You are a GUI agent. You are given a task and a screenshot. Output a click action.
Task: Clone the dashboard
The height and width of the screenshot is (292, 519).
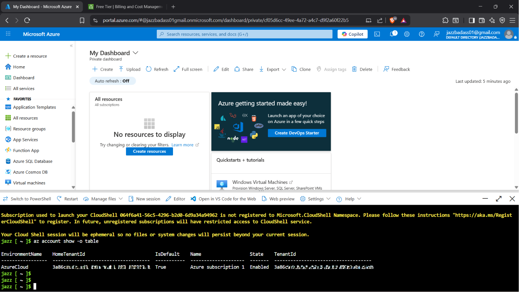click(x=301, y=69)
